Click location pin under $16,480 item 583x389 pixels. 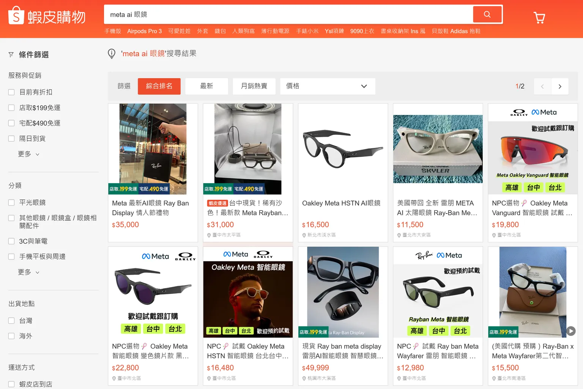pyautogui.click(x=209, y=378)
